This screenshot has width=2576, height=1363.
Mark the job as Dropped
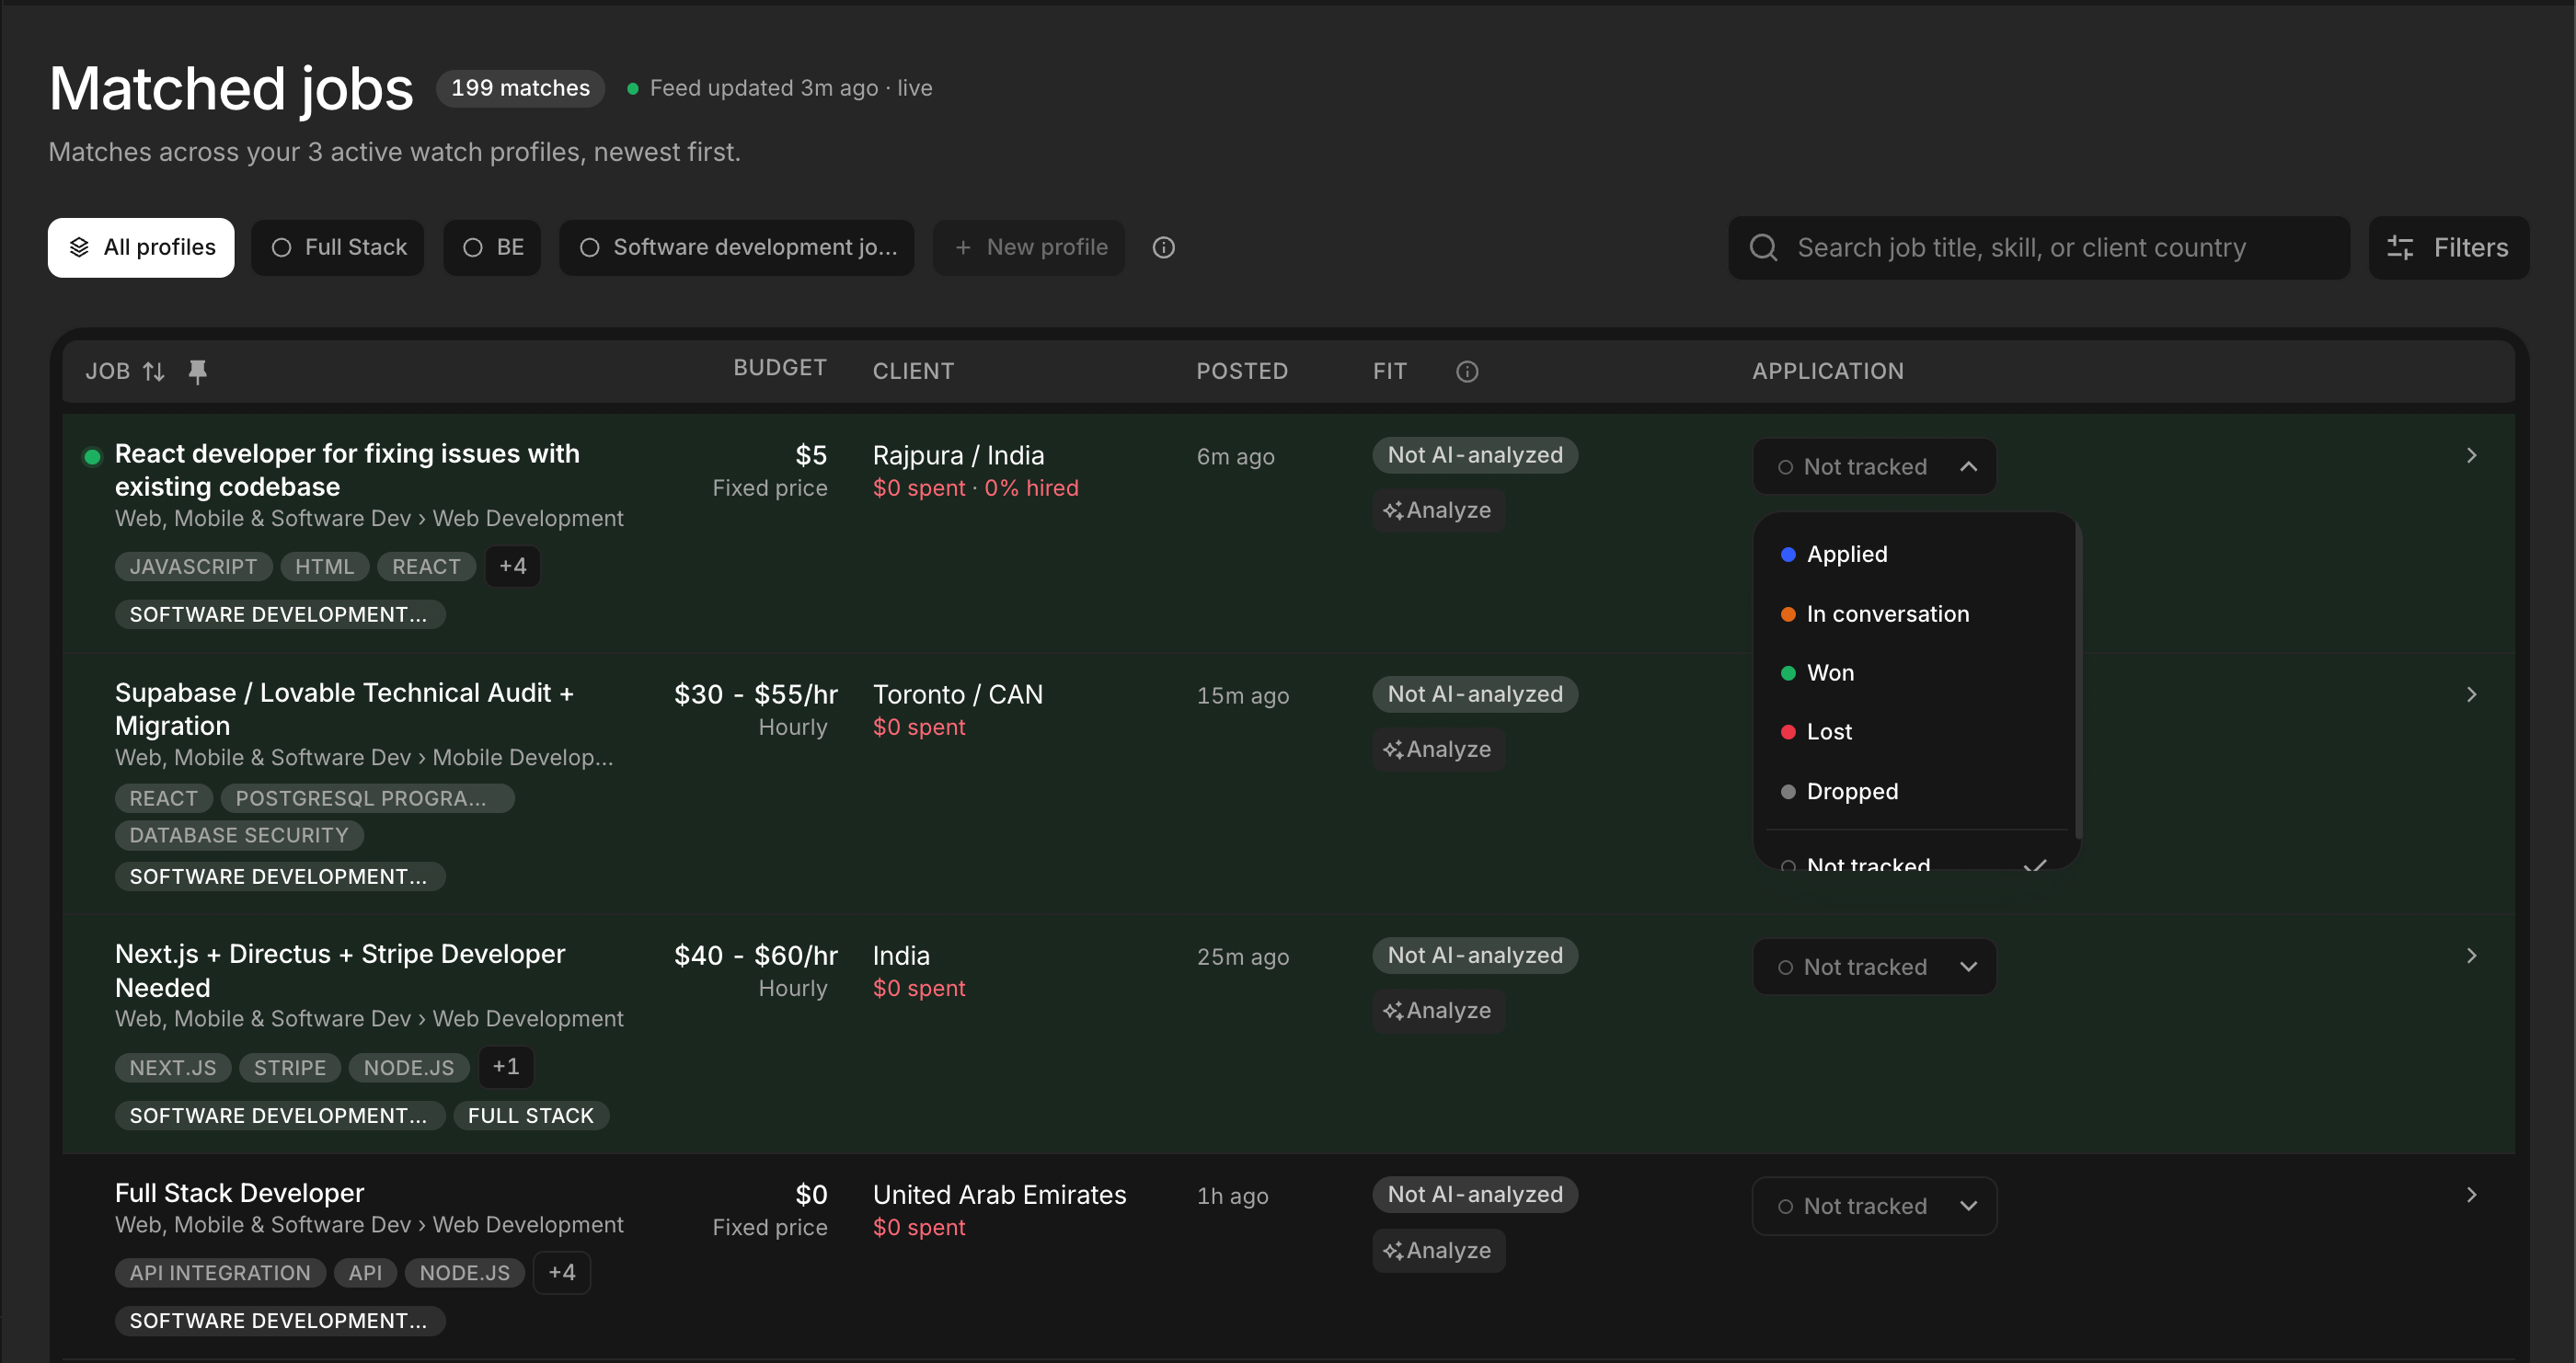[x=1915, y=791]
